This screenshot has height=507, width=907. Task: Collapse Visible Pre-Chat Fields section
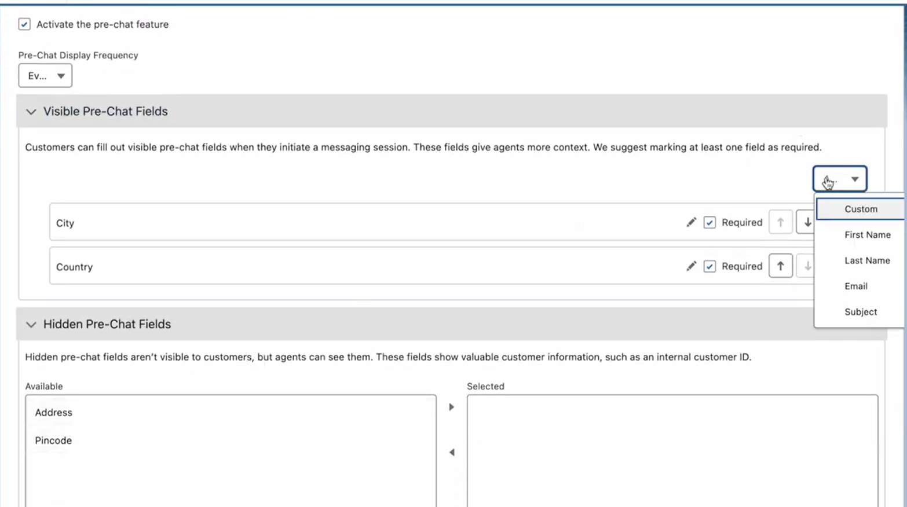coord(31,112)
